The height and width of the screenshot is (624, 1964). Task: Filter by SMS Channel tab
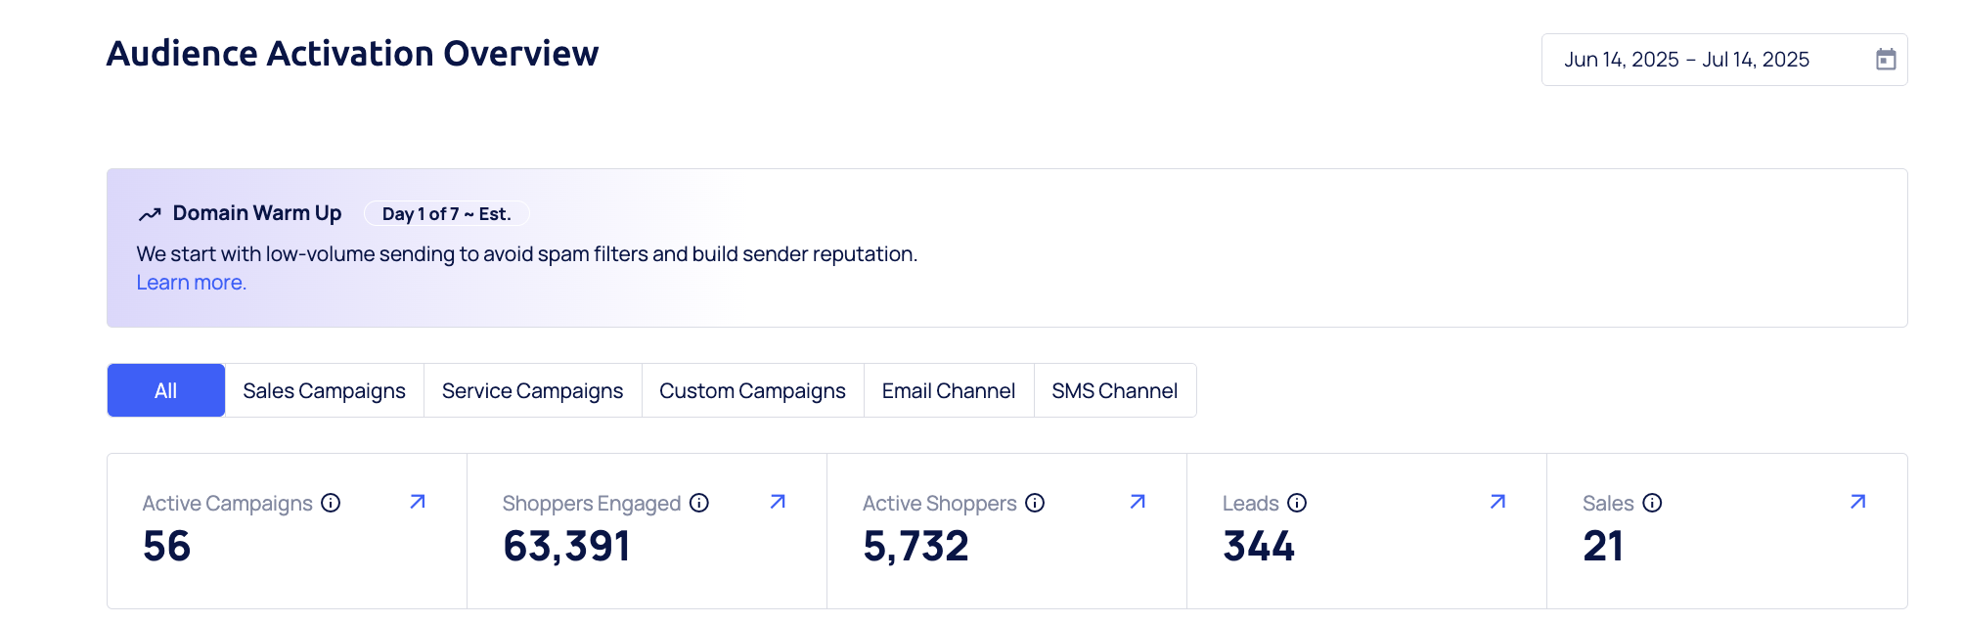(x=1114, y=390)
